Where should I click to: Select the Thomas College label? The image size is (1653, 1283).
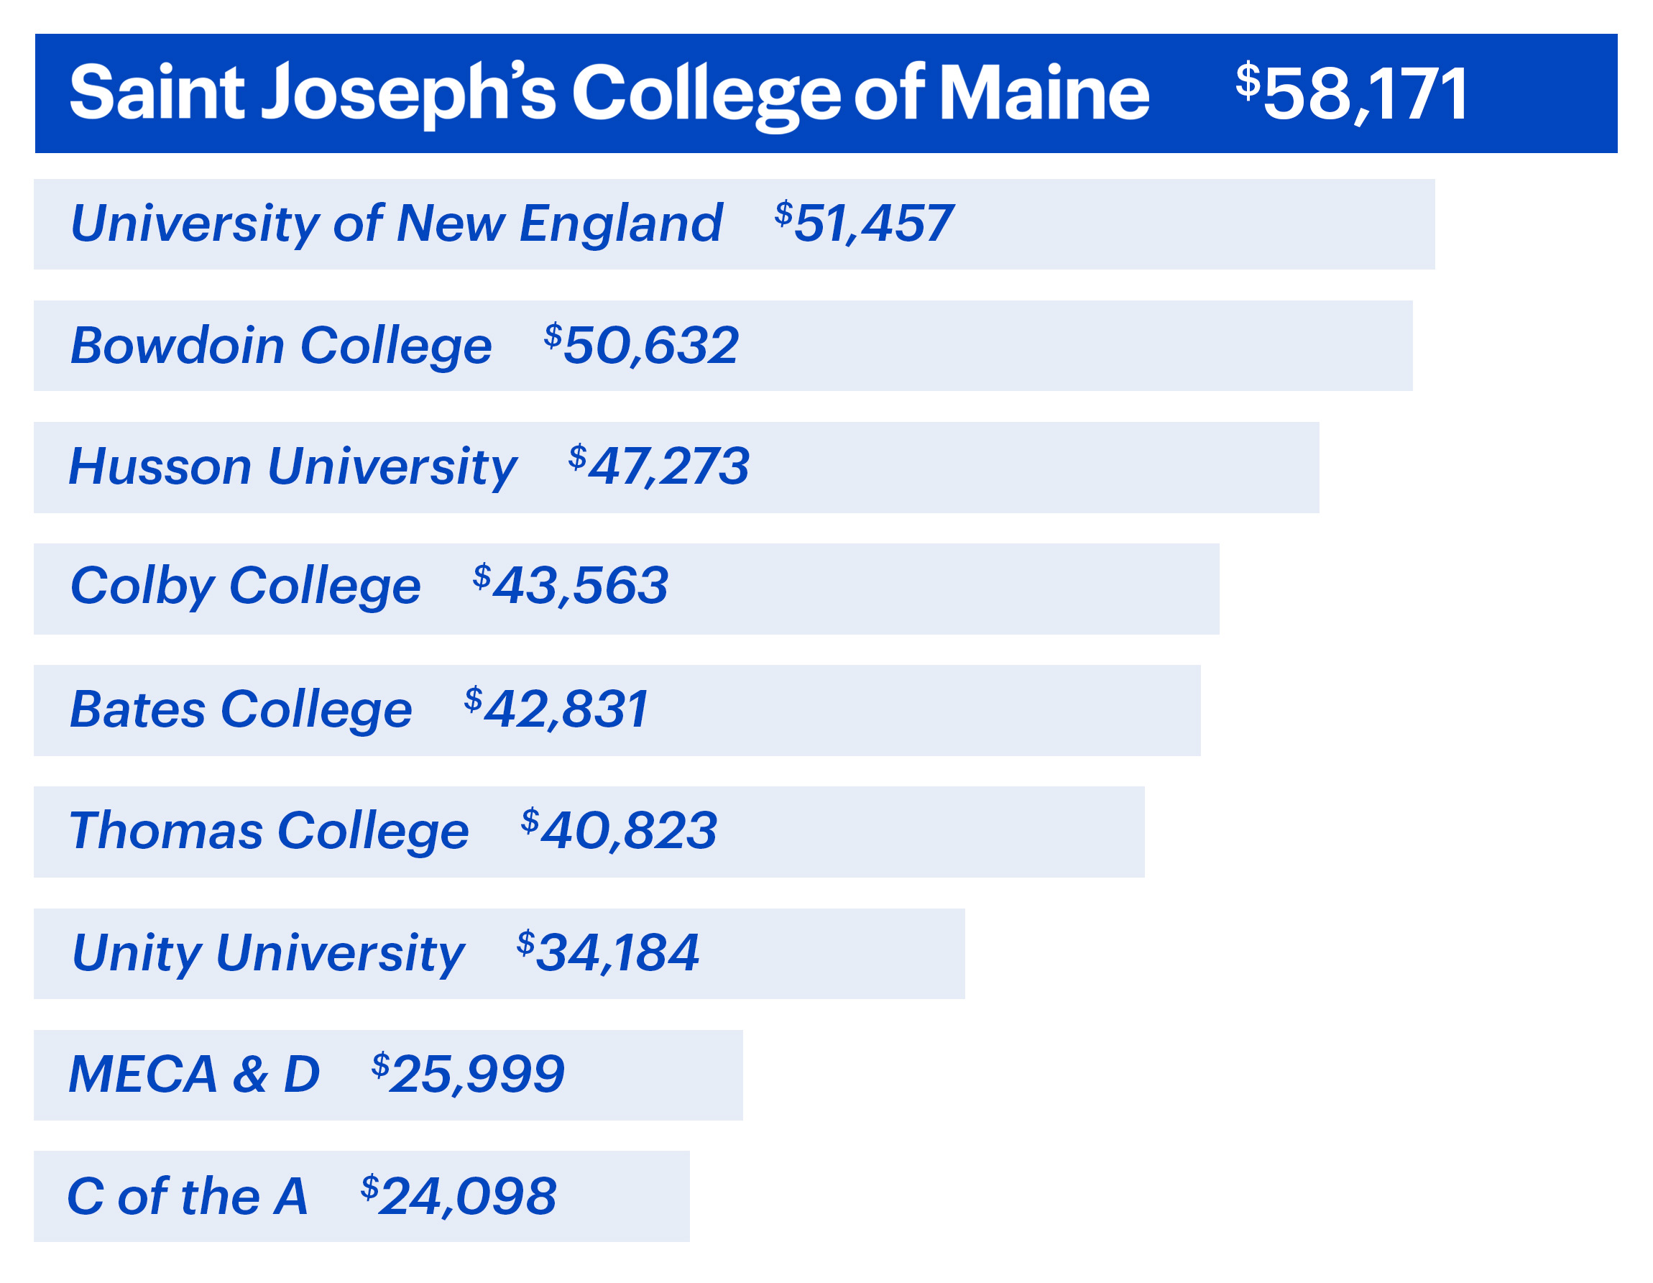click(x=269, y=831)
